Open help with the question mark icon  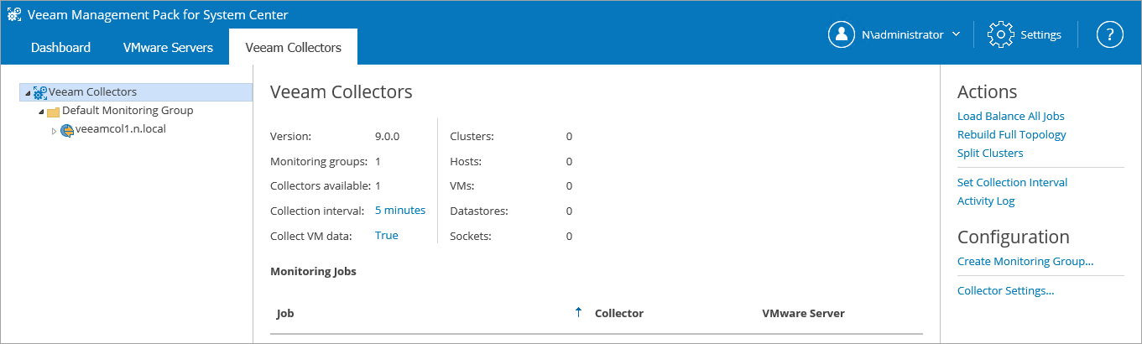(1109, 34)
